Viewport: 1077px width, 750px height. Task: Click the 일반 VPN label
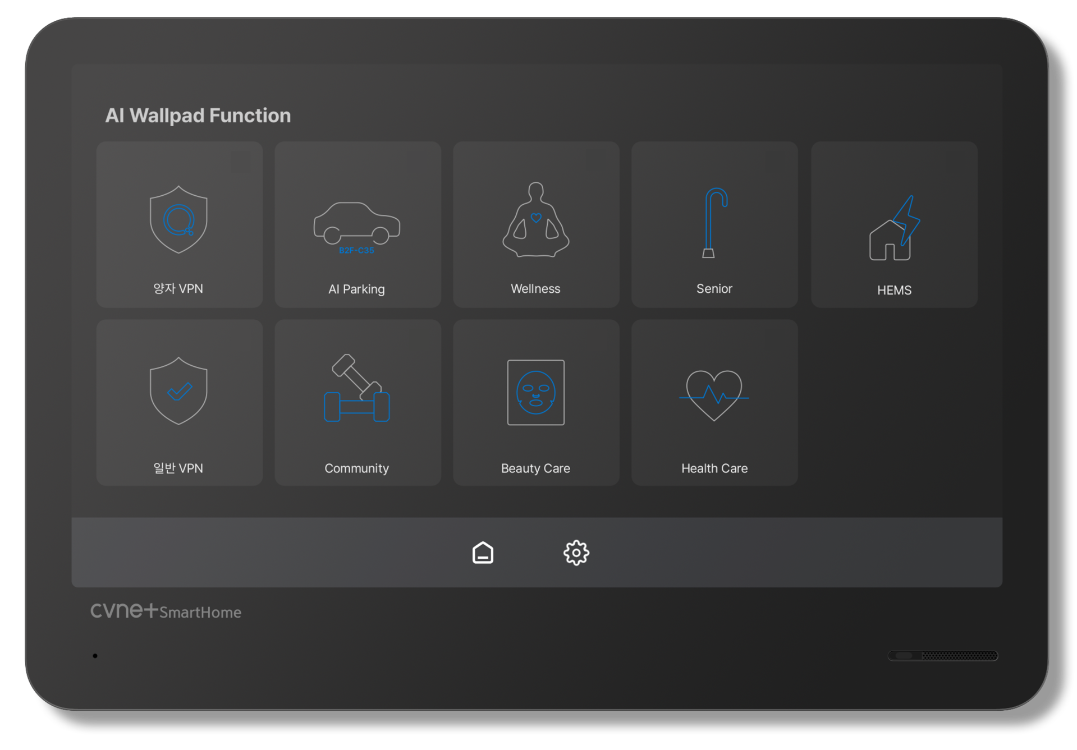[x=178, y=468]
